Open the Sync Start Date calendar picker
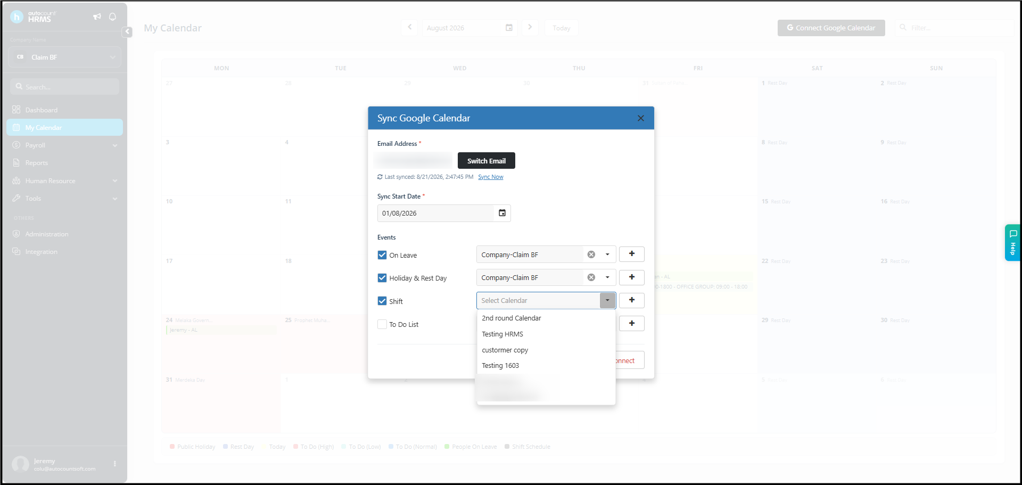1022x485 pixels. (x=502, y=213)
